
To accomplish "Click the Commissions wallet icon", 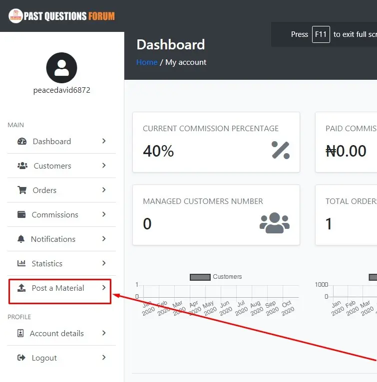I will tap(21, 214).
